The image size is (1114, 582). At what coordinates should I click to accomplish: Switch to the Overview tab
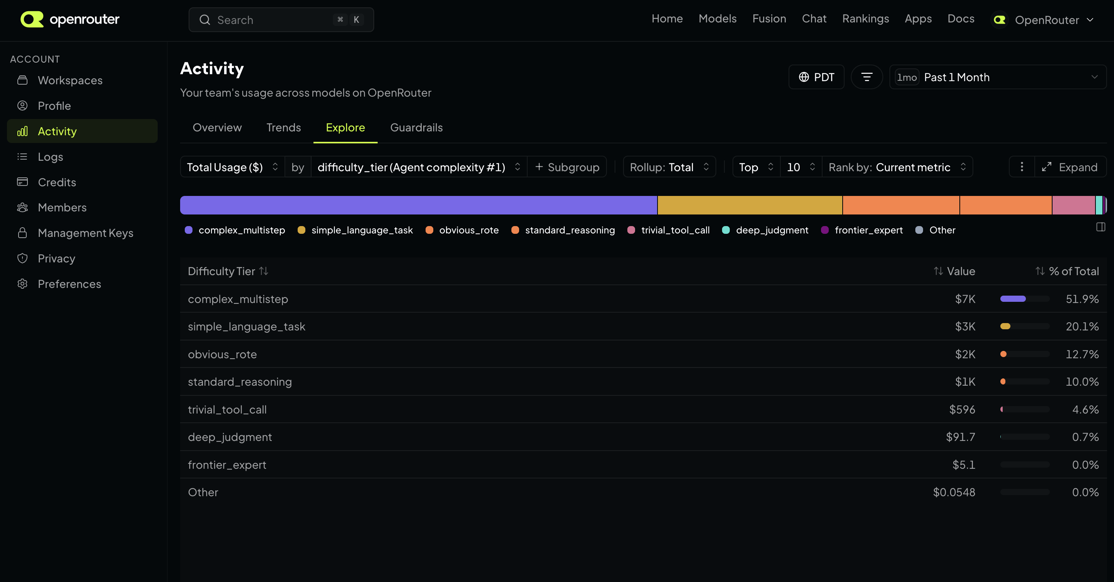(217, 128)
